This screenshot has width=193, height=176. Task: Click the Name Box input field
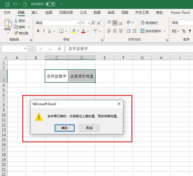(12, 48)
